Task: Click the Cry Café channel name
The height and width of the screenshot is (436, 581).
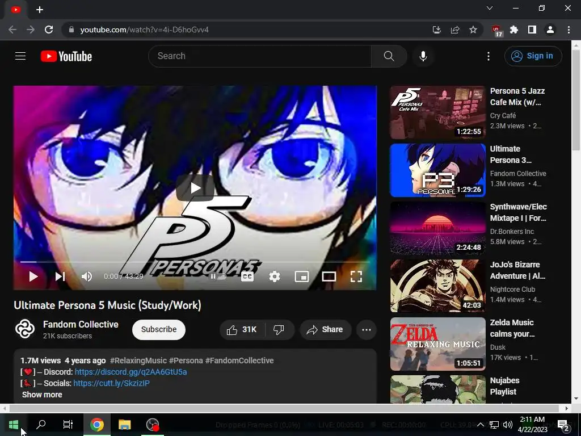Action: click(x=503, y=116)
